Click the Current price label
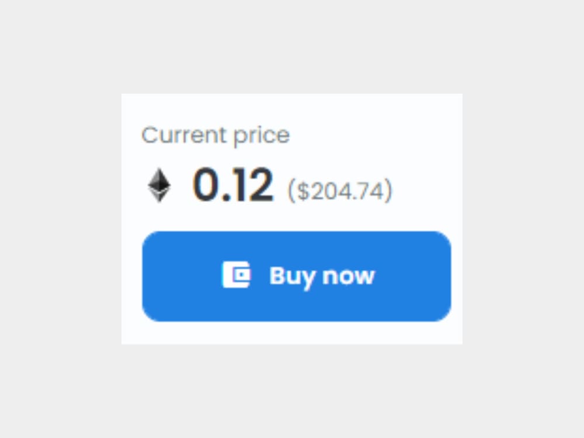The image size is (584, 438). click(215, 135)
